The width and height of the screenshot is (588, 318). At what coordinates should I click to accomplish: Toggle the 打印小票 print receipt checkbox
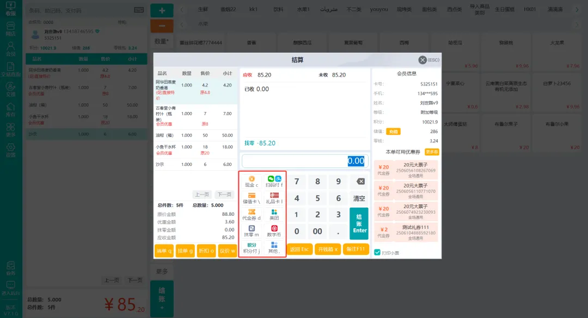click(x=377, y=252)
